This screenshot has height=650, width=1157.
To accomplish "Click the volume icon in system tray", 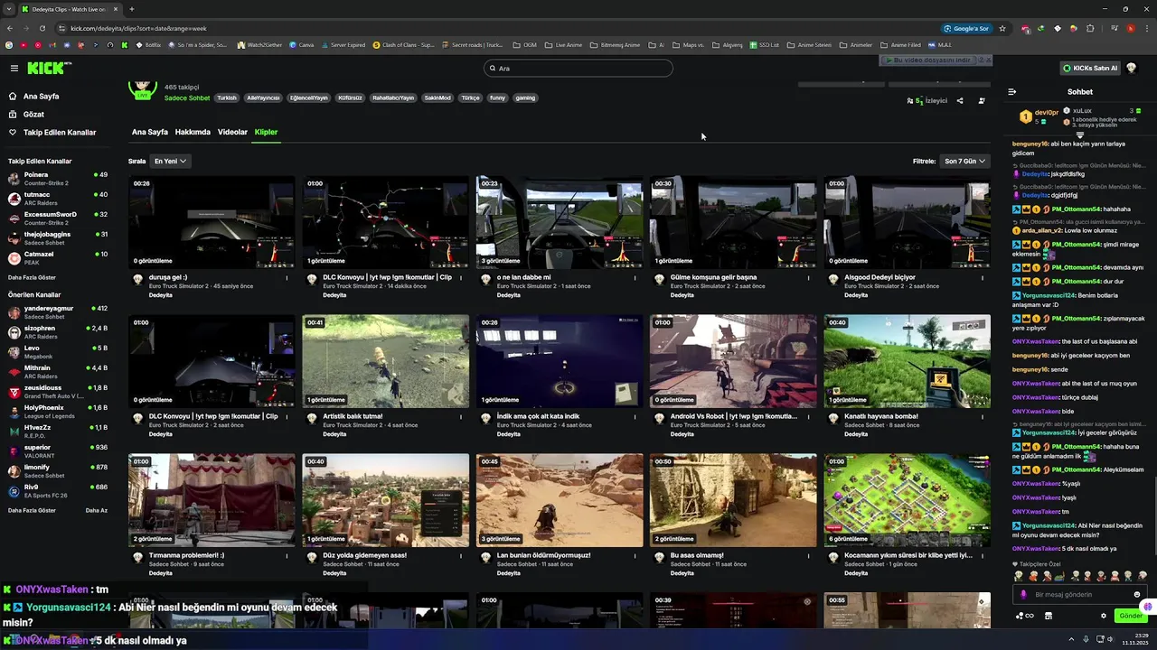I will click(1110, 640).
